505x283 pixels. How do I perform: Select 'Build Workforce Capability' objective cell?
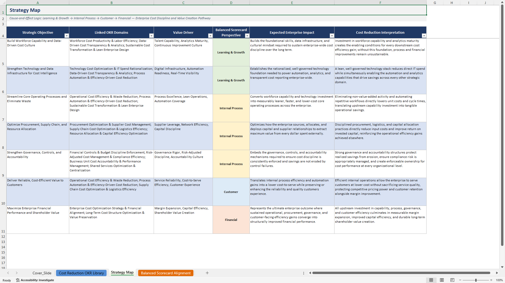tap(38, 52)
